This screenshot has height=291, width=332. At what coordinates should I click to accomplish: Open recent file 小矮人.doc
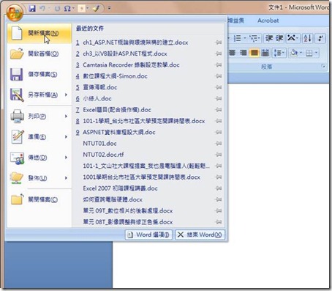(148, 99)
